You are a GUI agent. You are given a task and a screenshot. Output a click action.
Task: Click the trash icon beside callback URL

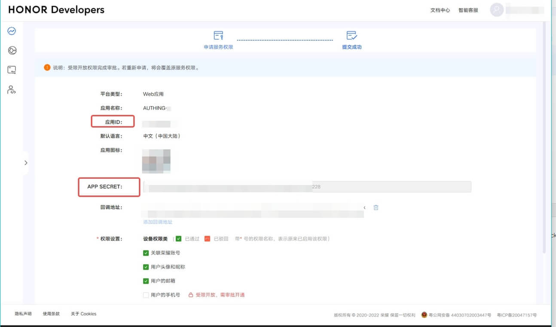(x=376, y=208)
